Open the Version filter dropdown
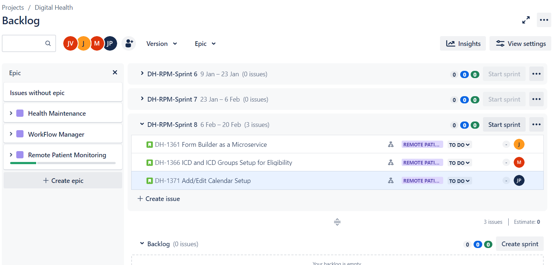The height and width of the screenshot is (265, 556). coord(162,44)
